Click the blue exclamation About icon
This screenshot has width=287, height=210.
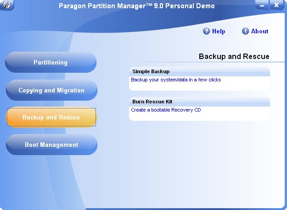245,31
